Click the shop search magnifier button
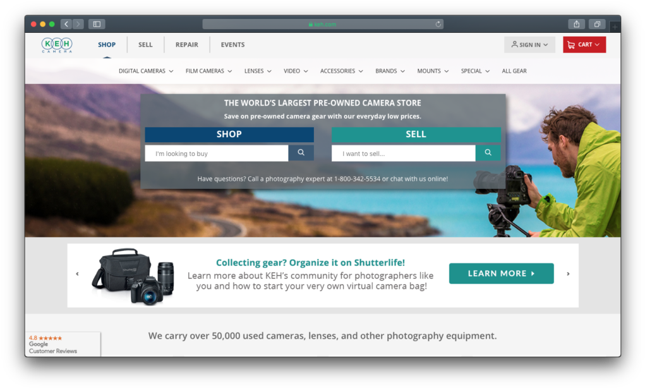The width and height of the screenshot is (645, 388). (x=301, y=153)
